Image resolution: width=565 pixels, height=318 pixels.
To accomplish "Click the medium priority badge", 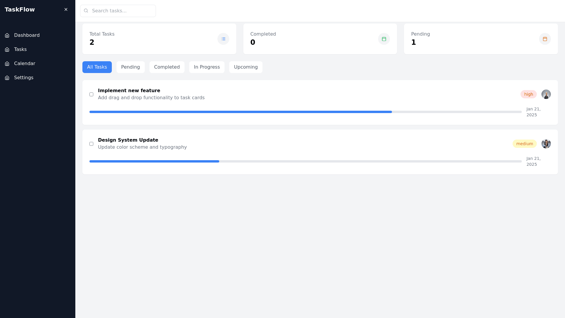I will pos(524,144).
